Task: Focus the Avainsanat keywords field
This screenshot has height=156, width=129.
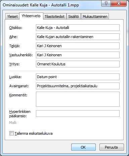Action: [x=78, y=86]
